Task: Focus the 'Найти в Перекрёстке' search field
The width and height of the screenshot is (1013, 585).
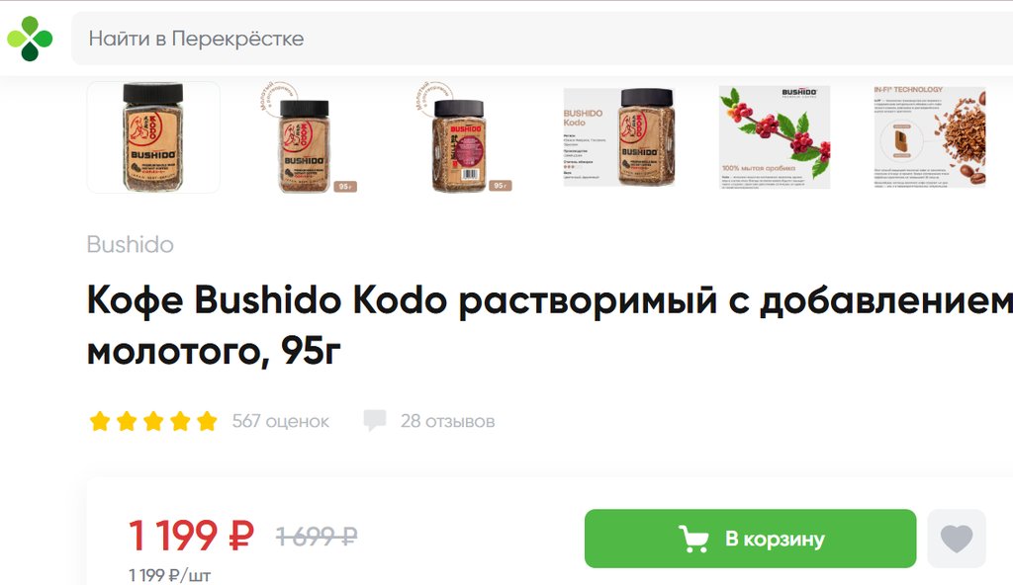Action: [542, 39]
